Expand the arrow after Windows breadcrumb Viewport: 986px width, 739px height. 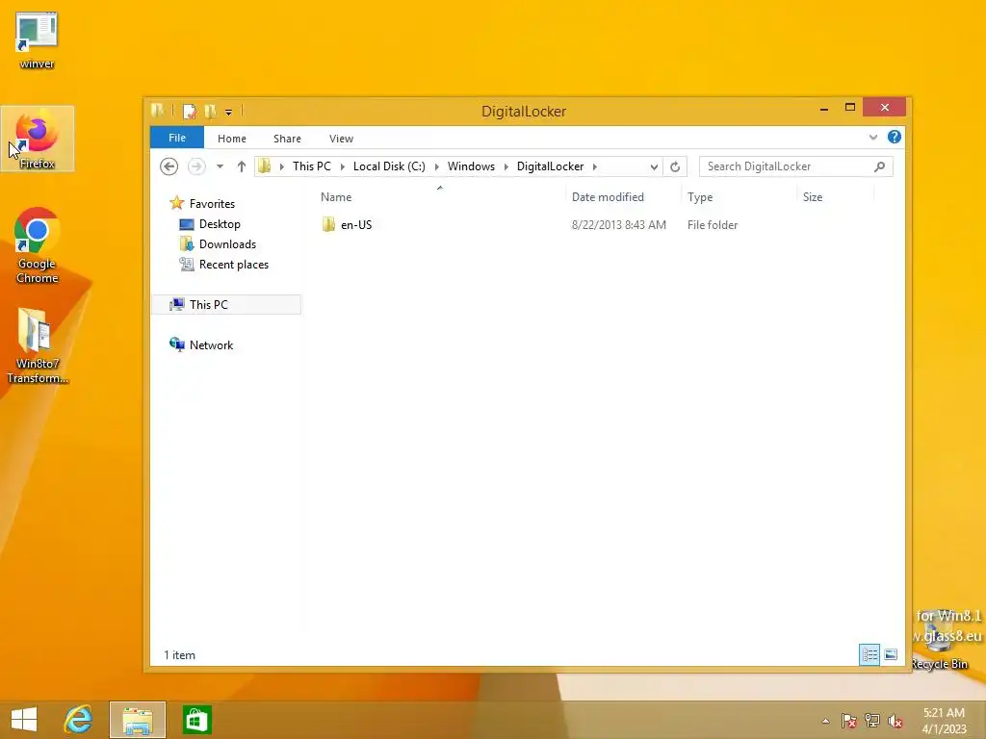[506, 166]
